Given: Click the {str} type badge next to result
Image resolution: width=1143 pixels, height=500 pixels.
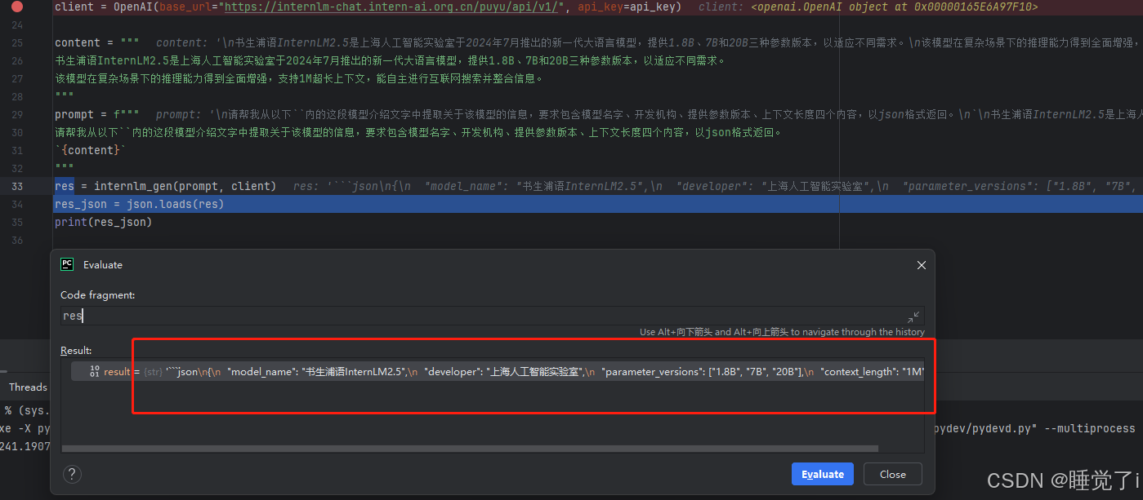Looking at the screenshot, I should click(x=152, y=371).
